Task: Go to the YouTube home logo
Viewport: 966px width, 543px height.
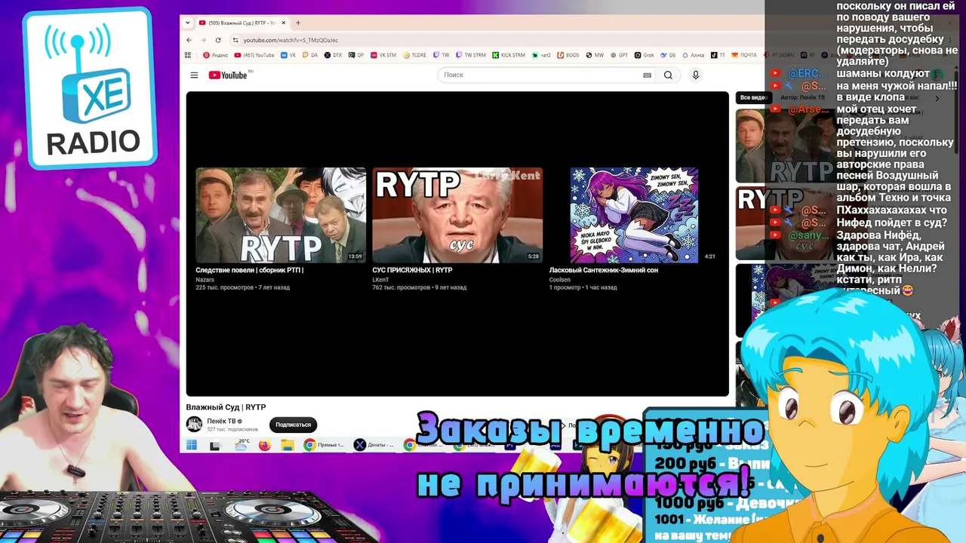Action: coord(228,75)
